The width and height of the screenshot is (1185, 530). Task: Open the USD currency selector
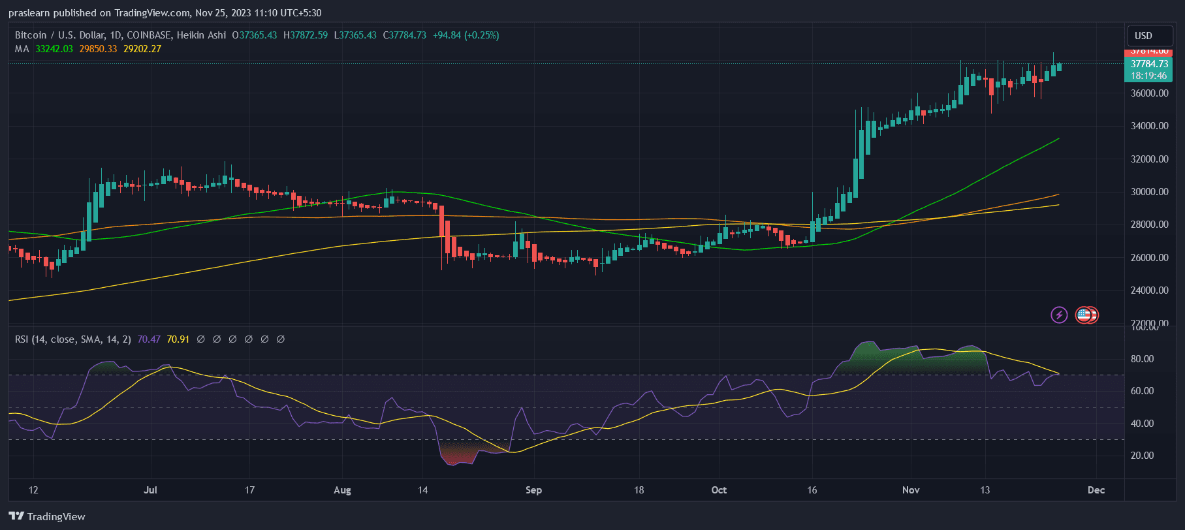(x=1143, y=36)
